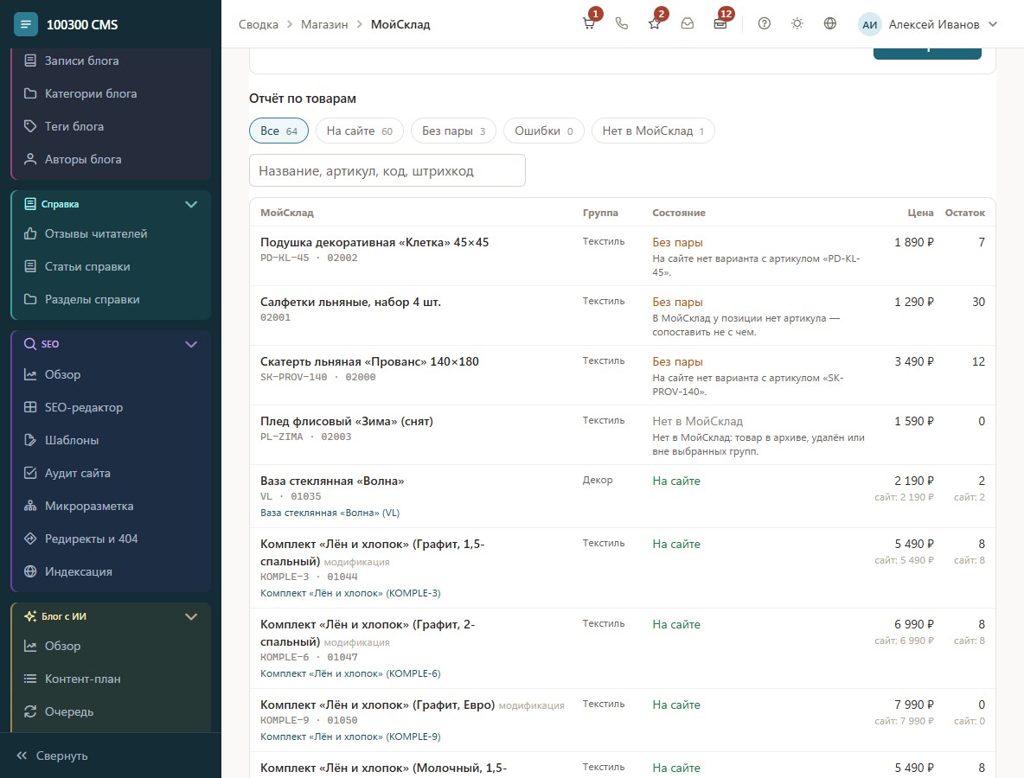Viewport: 1024px width, 778px height.
Task: Open the help question mark icon
Action: pos(764,24)
